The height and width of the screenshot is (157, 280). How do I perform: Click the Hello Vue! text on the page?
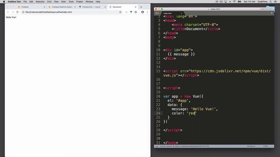click(11, 17)
